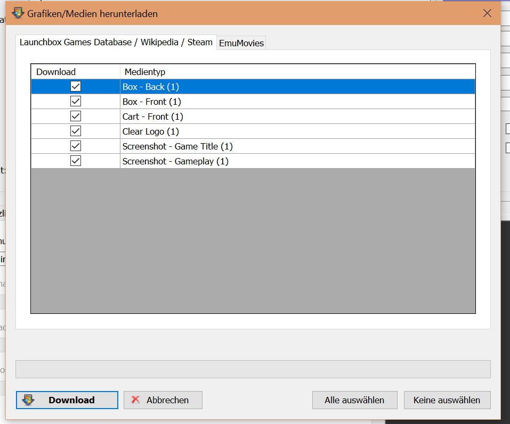Select the Clear Logo (1) row

(x=253, y=131)
